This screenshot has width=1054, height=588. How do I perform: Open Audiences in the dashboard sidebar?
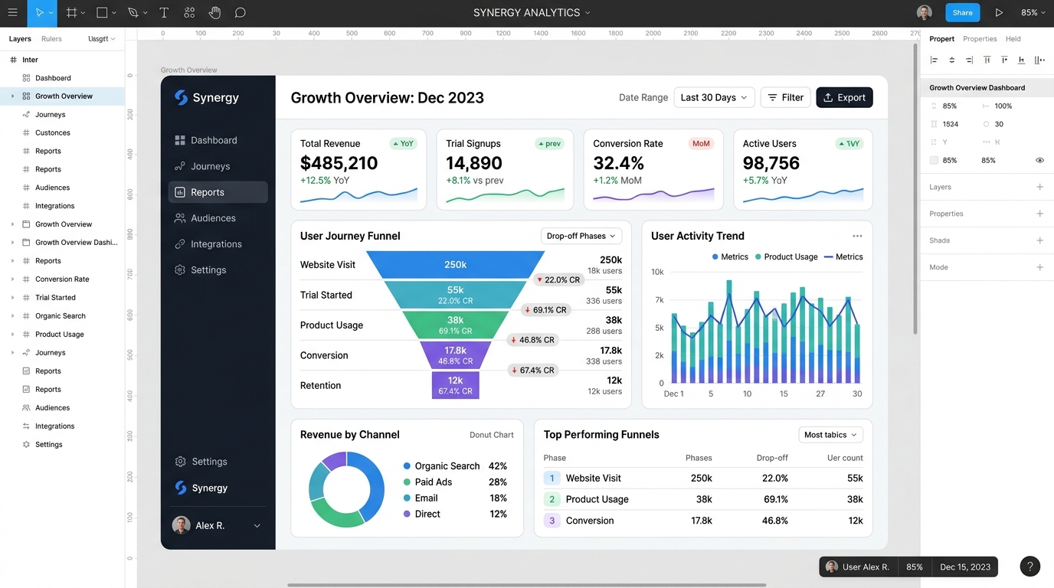218,218
